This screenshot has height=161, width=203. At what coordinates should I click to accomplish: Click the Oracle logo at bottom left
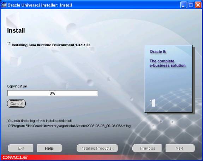pyautogui.click(x=15, y=157)
